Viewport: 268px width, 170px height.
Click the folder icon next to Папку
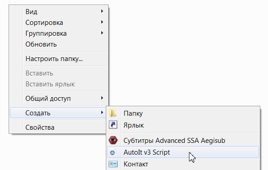(113, 113)
